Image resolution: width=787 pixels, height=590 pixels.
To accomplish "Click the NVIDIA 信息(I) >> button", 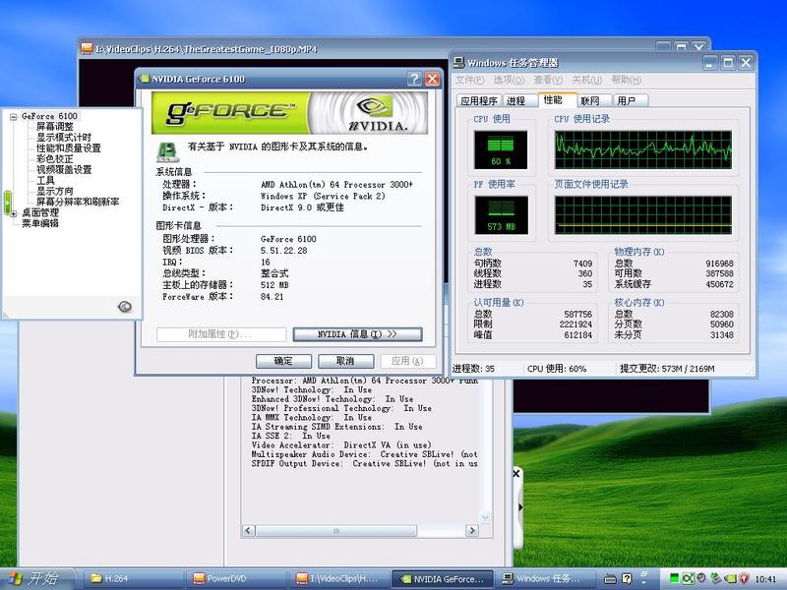I will point(357,334).
